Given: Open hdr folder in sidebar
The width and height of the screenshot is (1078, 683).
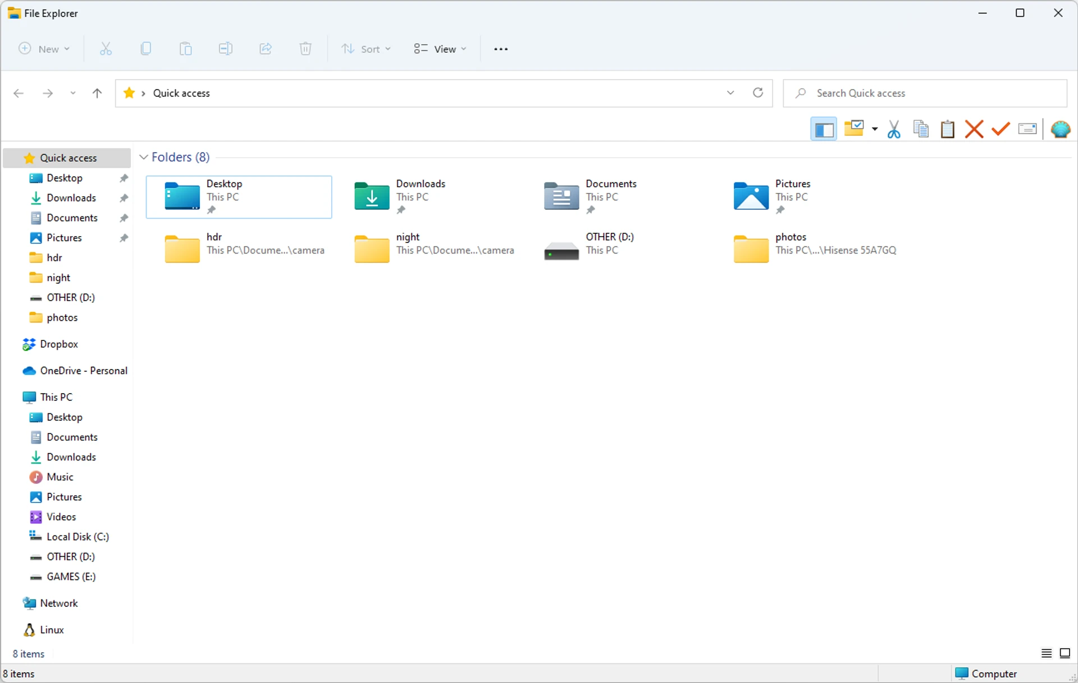Looking at the screenshot, I should pyautogui.click(x=54, y=257).
